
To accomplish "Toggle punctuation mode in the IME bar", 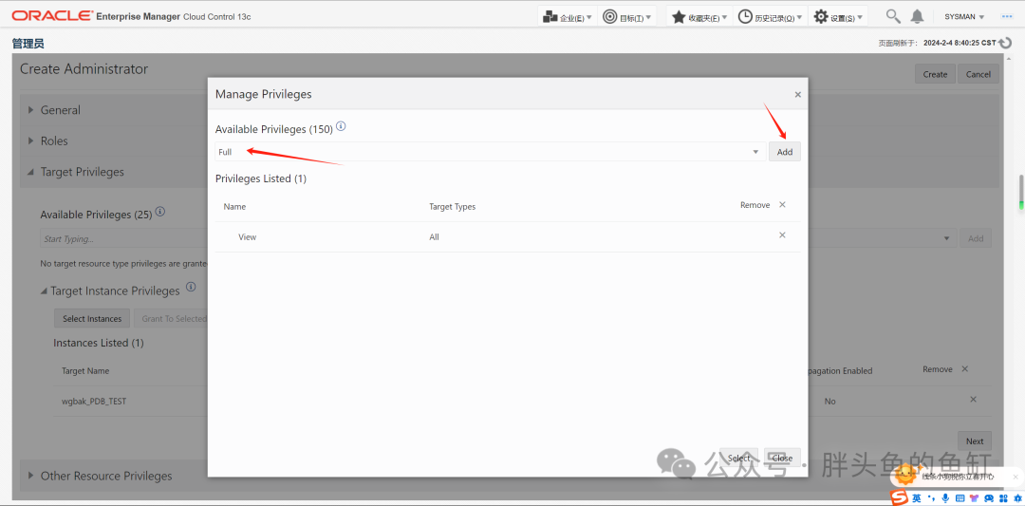I will [x=931, y=498].
